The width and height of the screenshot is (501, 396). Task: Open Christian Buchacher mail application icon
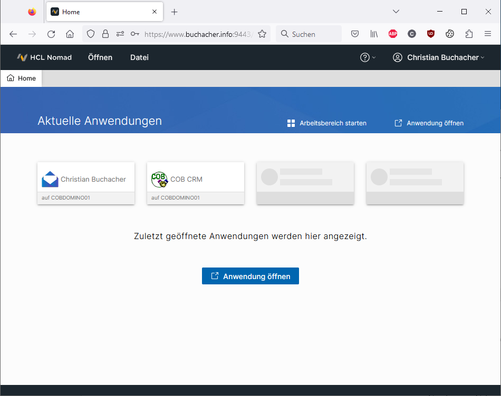tap(50, 179)
